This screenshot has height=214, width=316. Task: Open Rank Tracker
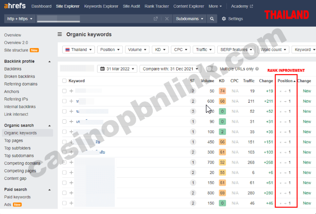tap(157, 6)
